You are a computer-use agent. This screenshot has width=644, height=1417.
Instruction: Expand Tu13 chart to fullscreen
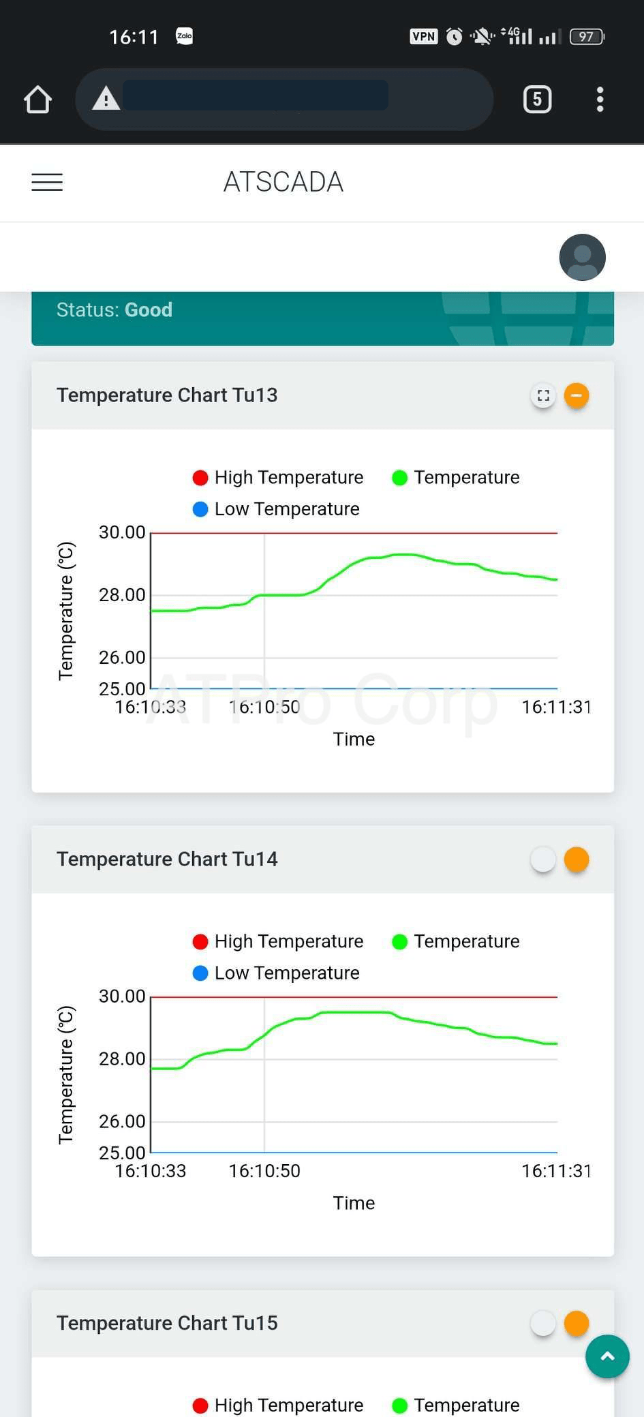543,395
